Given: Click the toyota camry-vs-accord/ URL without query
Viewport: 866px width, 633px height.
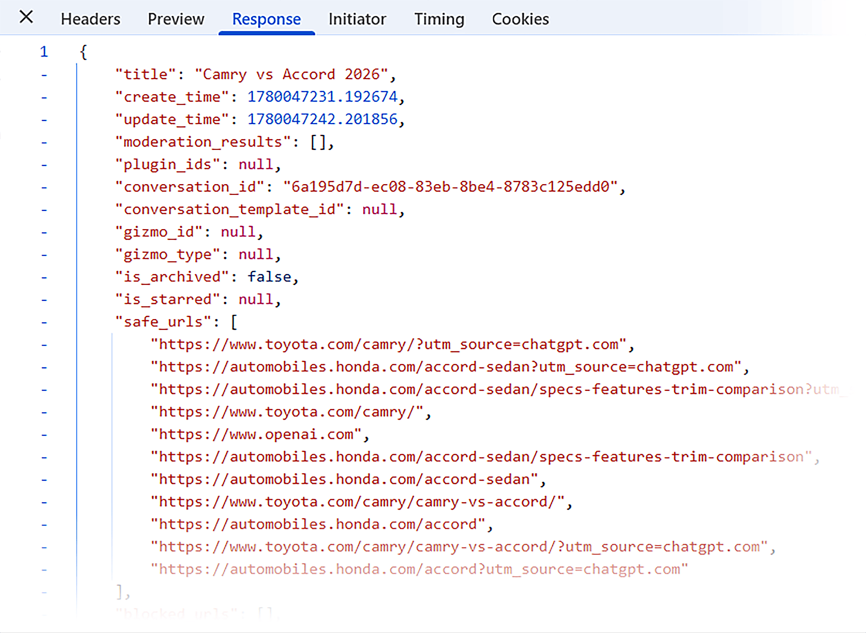Looking at the screenshot, I should pos(357,502).
